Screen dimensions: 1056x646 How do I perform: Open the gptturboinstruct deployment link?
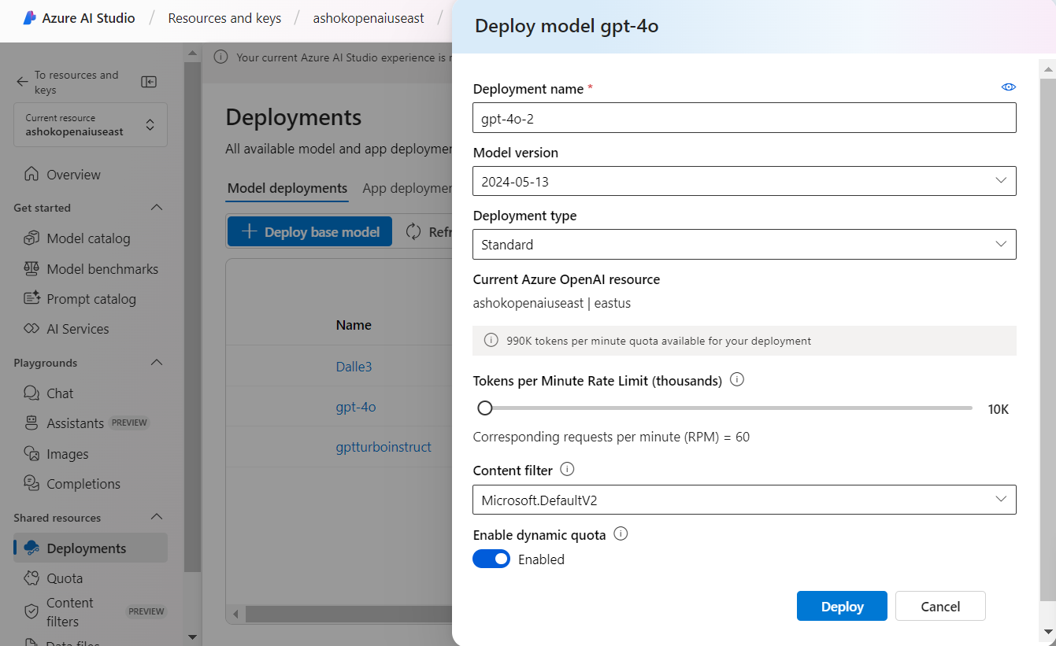[383, 447]
